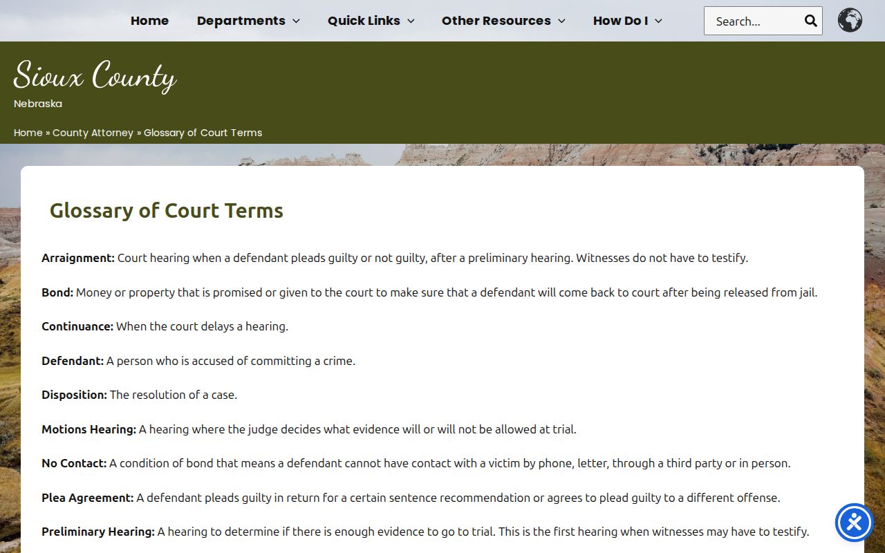Go to the Home navigation menu item
The image size is (885, 553).
149,21
